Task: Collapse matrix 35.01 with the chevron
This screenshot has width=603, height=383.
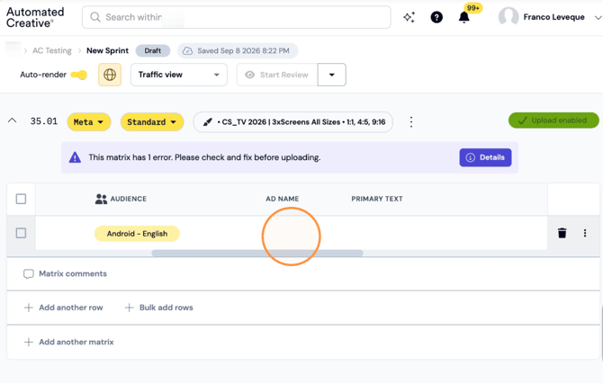Action: (x=13, y=120)
